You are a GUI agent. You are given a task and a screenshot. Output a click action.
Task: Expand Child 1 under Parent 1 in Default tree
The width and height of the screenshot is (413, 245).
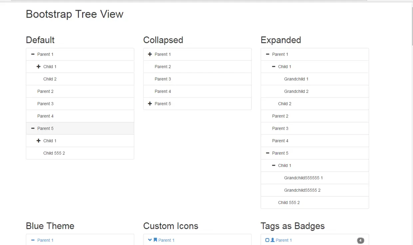39,67
